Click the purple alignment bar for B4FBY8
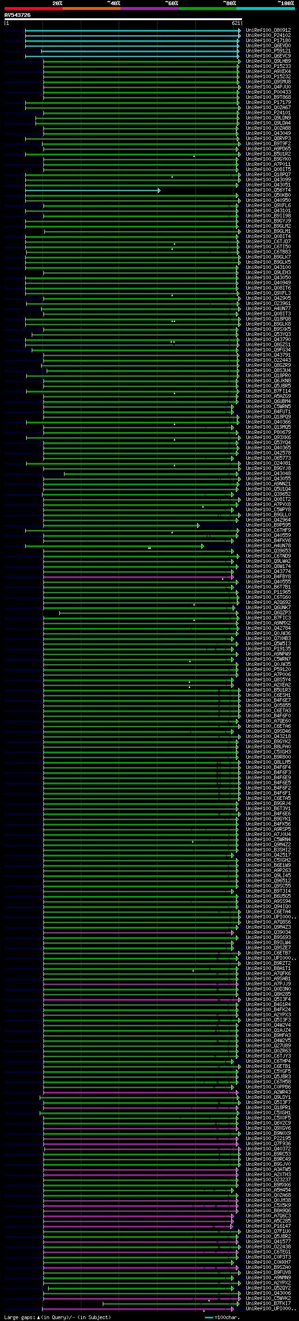 click(138, 577)
